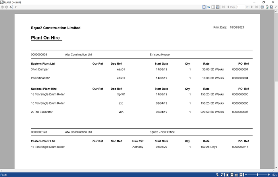Export the report document

[x=267, y=7]
